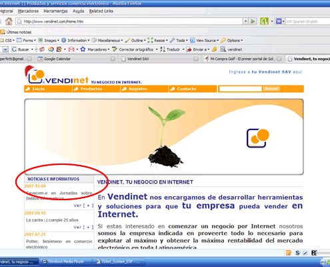Click the NOTICIAS E INFORMATIVOS heading
Viewport: 330px width, 267px height.
(53, 179)
